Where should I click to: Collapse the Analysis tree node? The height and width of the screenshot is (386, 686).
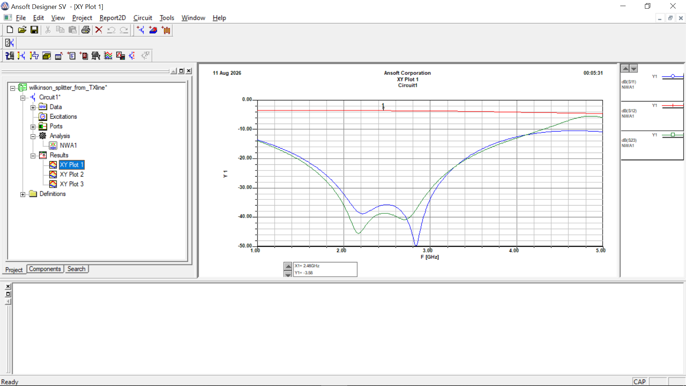(x=33, y=136)
